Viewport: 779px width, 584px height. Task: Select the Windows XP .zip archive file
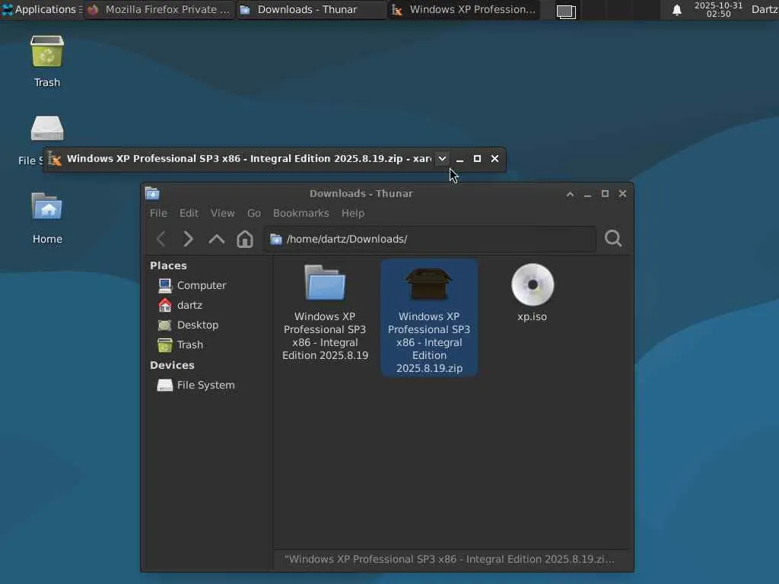[x=429, y=318]
